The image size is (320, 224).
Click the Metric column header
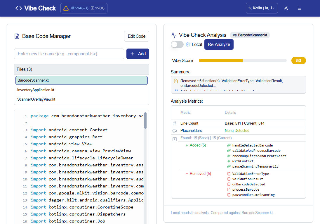coord(185,112)
